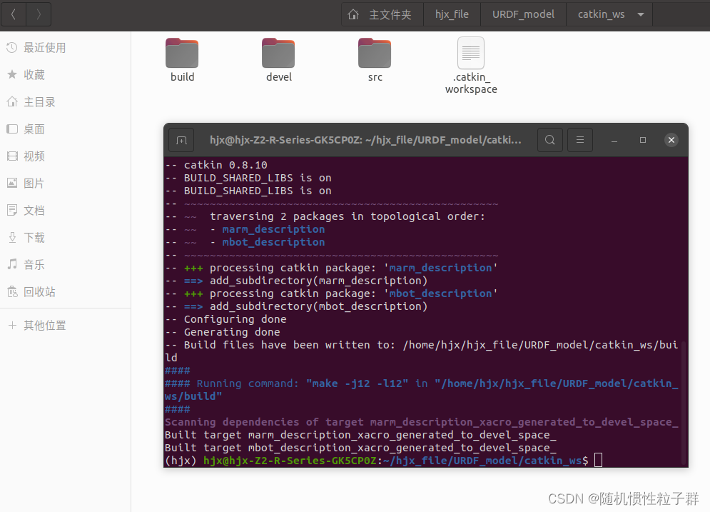
Task: Select the src folder icon
Action: click(x=375, y=53)
